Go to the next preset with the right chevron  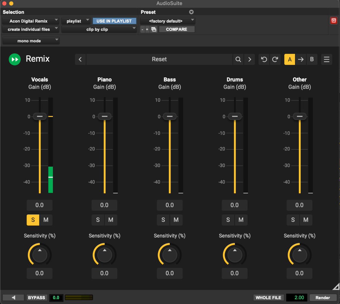point(250,59)
